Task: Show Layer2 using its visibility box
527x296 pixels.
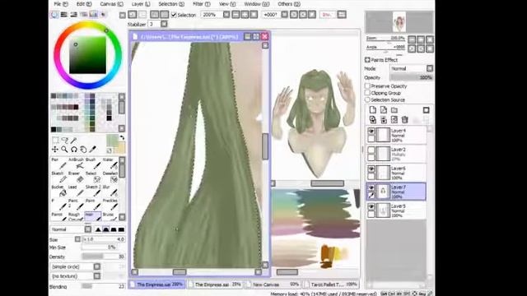Action: 371,150
